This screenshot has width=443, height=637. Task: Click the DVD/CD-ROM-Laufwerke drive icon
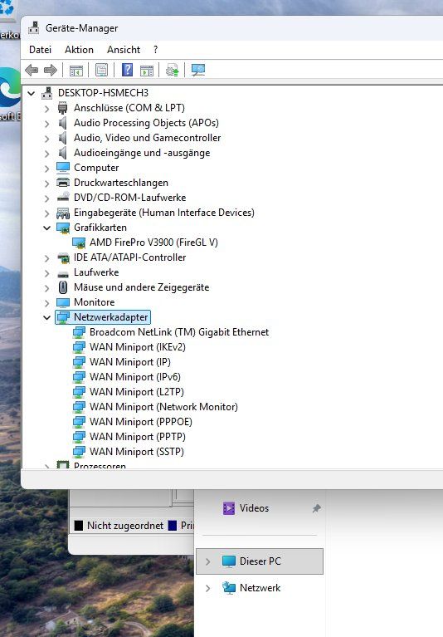63,197
